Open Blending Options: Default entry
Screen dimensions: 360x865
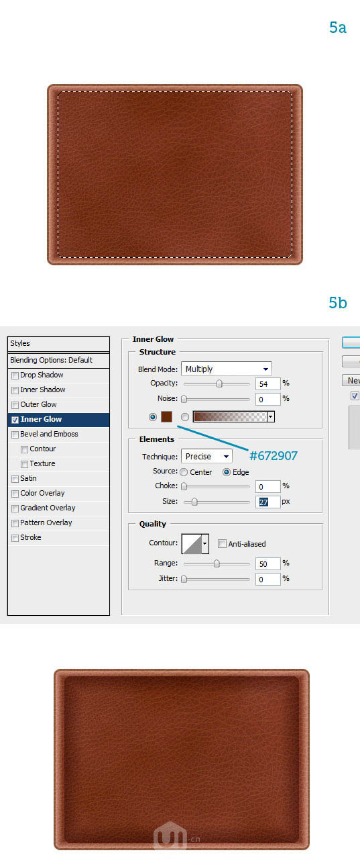(58, 360)
